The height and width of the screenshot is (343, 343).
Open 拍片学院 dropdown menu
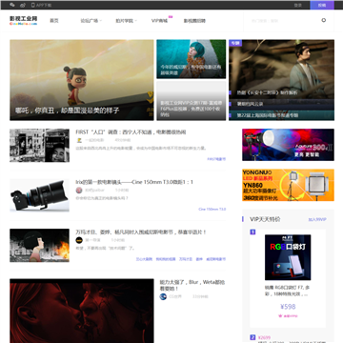pyautogui.click(x=126, y=21)
